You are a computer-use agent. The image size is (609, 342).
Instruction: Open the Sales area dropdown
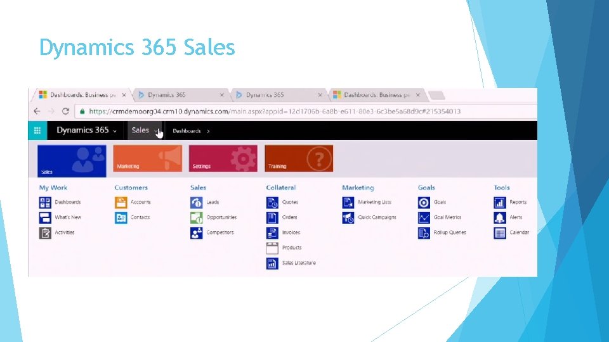pos(144,130)
